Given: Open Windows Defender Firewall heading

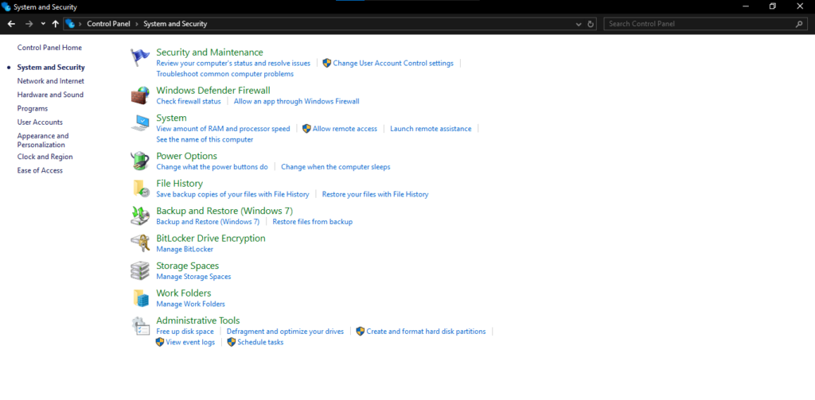Looking at the screenshot, I should tap(213, 91).
